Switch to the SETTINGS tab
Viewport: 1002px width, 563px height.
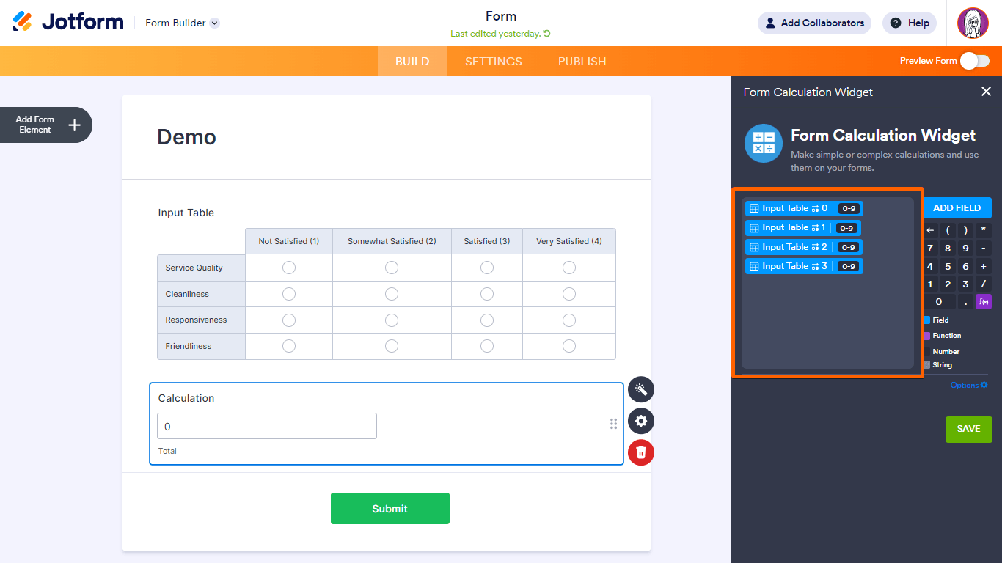(x=494, y=61)
